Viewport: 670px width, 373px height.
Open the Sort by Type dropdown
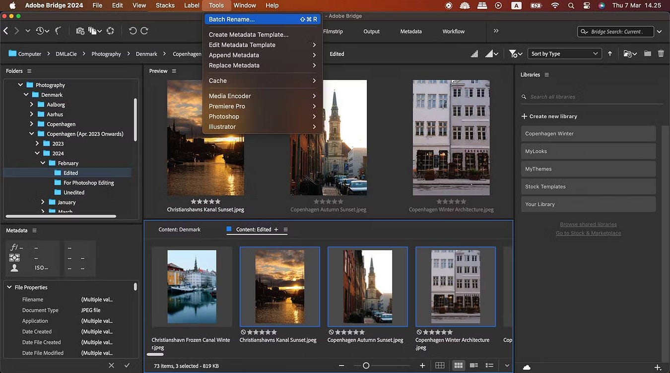(564, 53)
